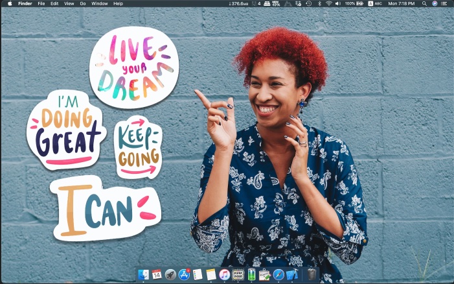Open the Finder menu

pyautogui.click(x=25, y=3)
